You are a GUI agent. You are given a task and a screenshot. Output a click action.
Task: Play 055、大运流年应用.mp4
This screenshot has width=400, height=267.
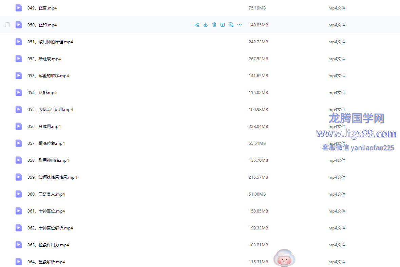(50, 110)
